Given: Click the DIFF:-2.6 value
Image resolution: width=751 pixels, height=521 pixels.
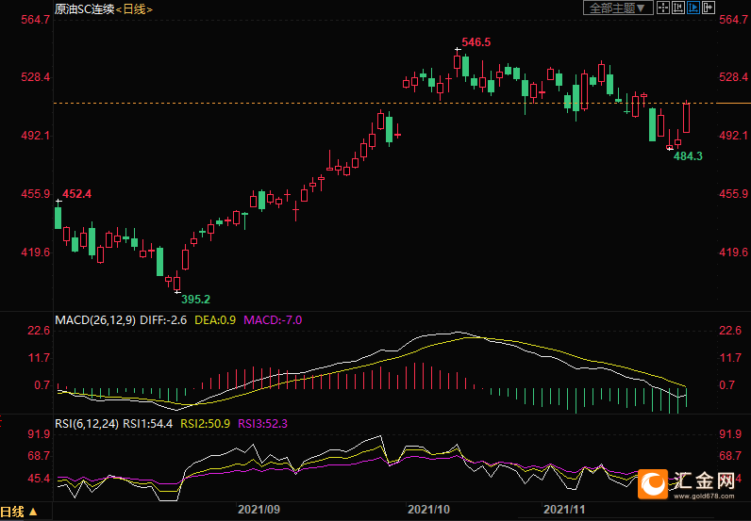Looking at the screenshot, I should 163,319.
